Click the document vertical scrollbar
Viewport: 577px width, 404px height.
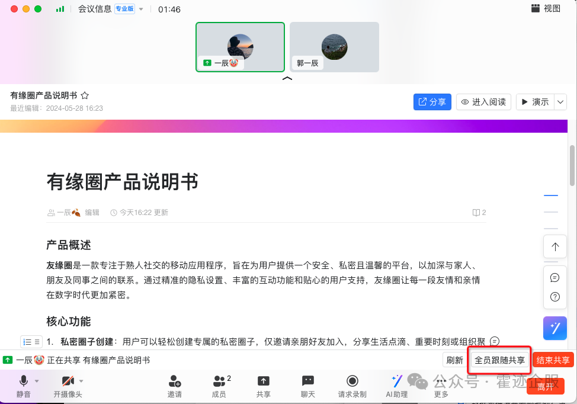click(x=572, y=166)
